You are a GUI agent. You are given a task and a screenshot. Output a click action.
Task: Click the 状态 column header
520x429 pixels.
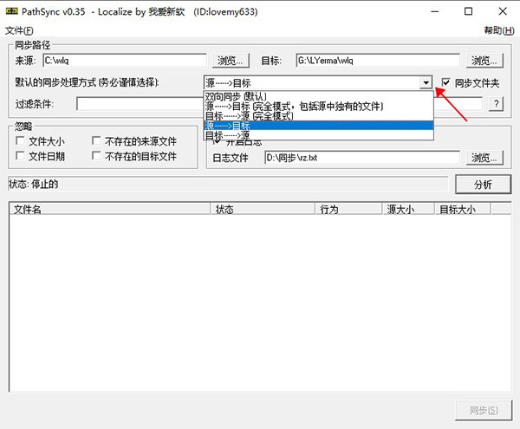click(x=263, y=209)
